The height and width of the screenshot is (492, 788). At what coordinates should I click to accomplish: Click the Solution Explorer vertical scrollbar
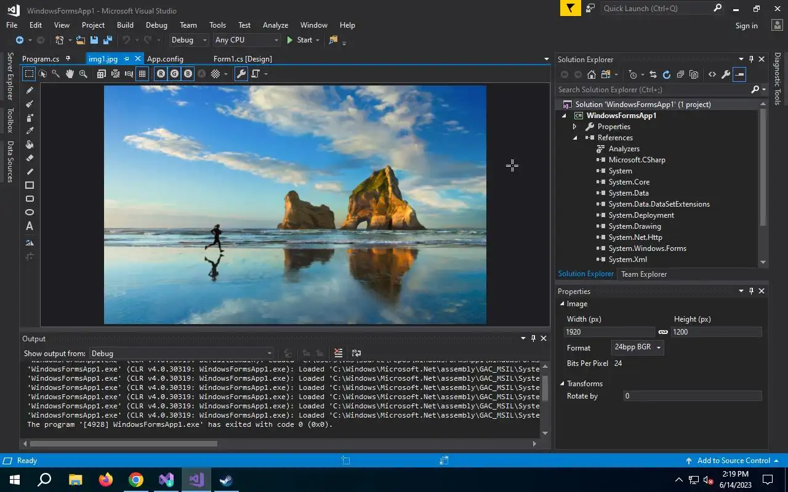pyautogui.click(x=763, y=167)
